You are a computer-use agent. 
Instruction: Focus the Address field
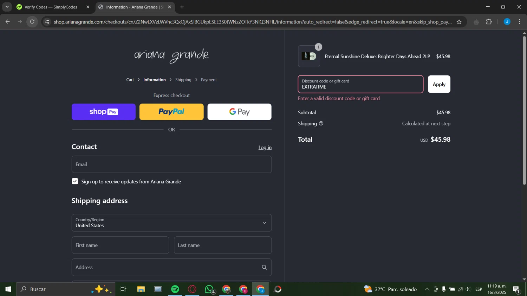[171, 267]
